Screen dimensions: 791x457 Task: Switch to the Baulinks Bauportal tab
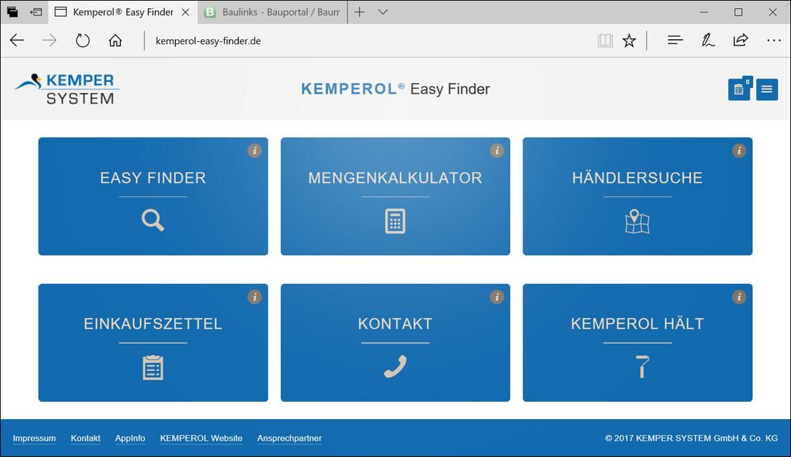click(272, 12)
